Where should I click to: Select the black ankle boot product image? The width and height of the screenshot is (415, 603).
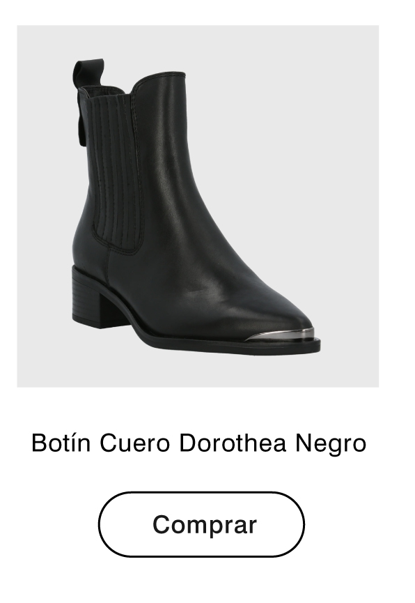click(198, 206)
